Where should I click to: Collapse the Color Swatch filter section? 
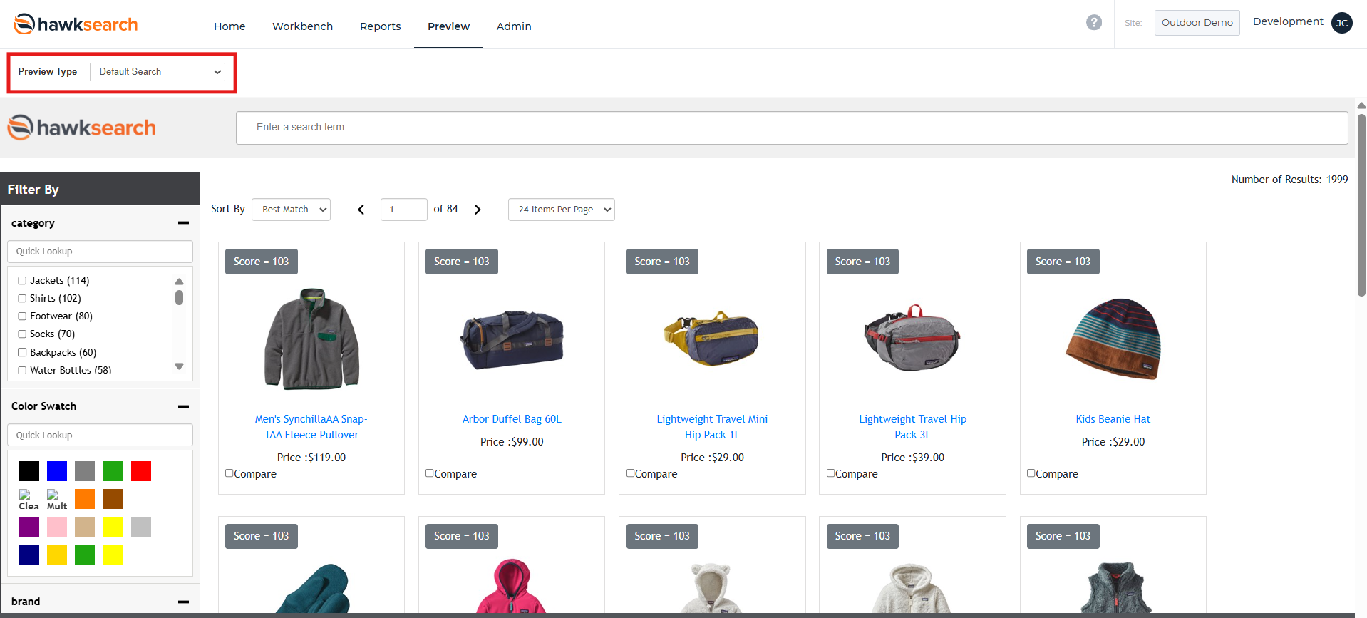tap(183, 406)
